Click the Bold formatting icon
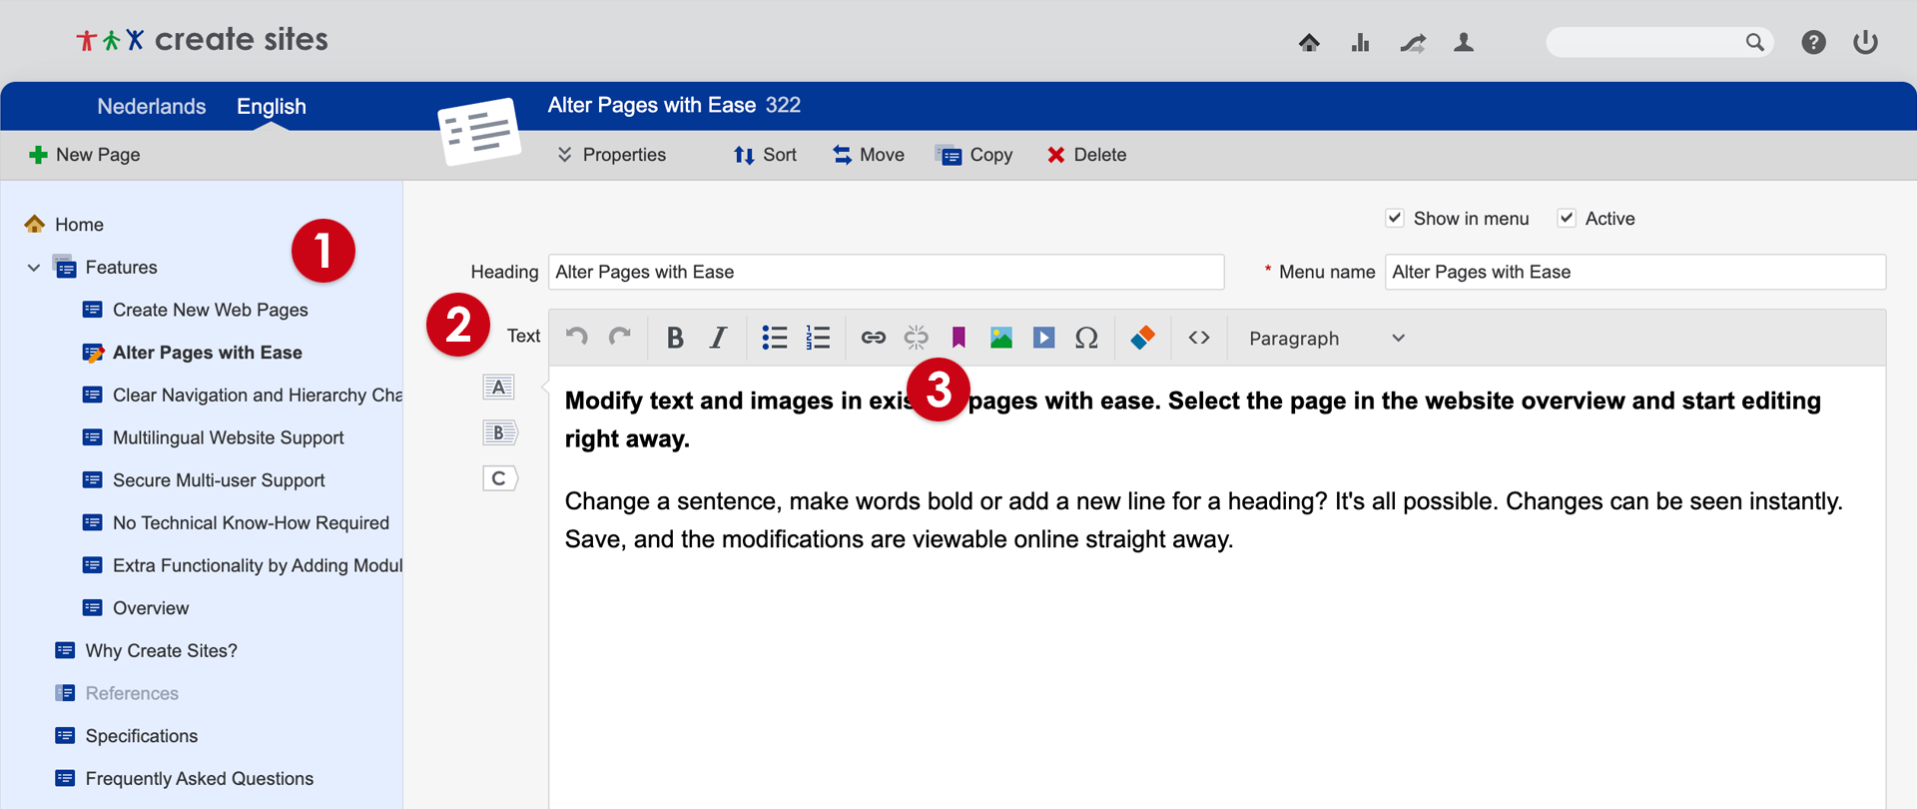This screenshot has height=809, width=1917. pos(675,339)
